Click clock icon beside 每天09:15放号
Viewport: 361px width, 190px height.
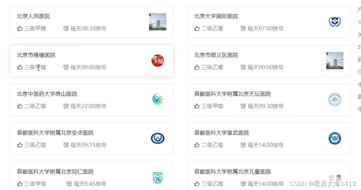(x=66, y=145)
